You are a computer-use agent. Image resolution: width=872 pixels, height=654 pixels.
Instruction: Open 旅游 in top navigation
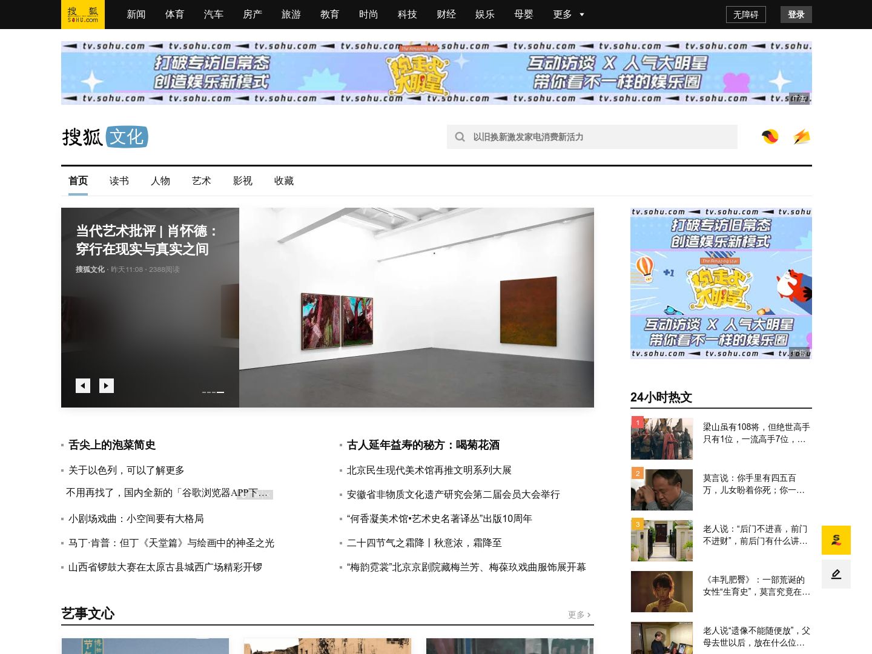click(x=291, y=15)
